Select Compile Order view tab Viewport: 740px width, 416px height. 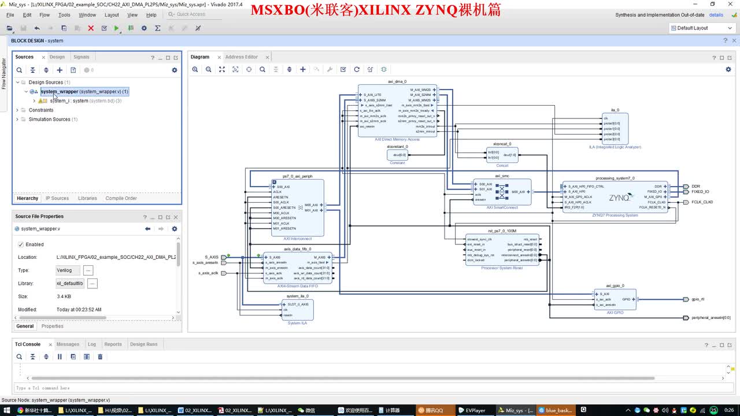coord(121,198)
